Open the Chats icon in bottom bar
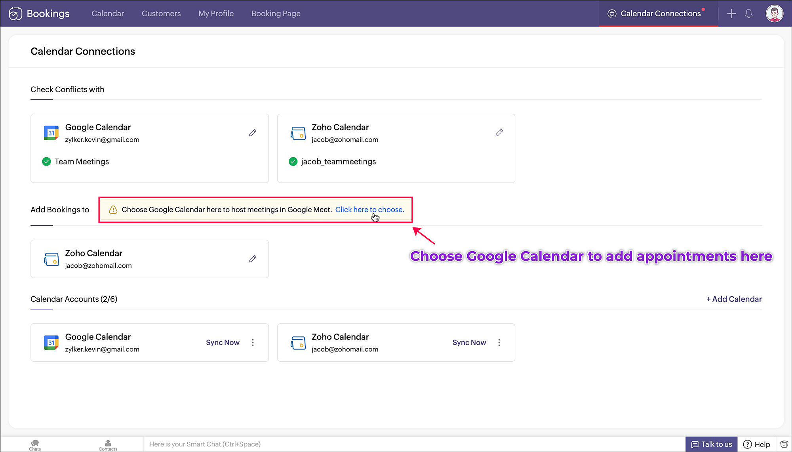Viewport: 792px width, 452px height. [35, 445]
